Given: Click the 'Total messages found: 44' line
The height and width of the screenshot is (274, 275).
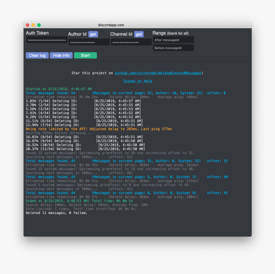Looking at the screenshot, I should click(x=127, y=193).
